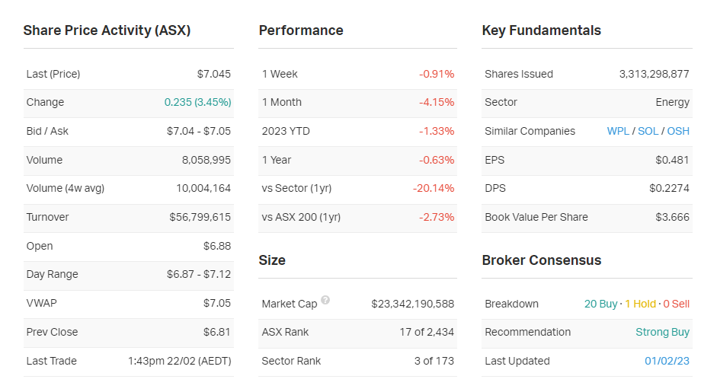Click the Share Price Activity (ASX) heading
Screen dimensions: 717x392
point(107,30)
